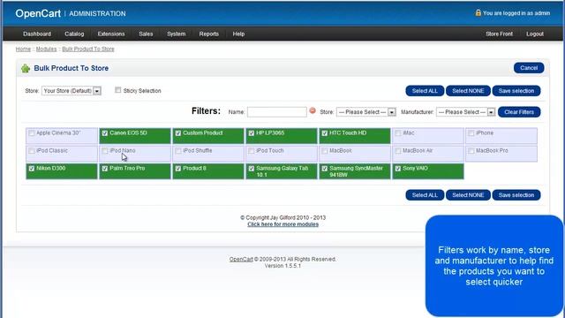The width and height of the screenshot is (565, 318).
Task: Follow the Bulk Product To Store breadcrumb
Action: click(88, 49)
